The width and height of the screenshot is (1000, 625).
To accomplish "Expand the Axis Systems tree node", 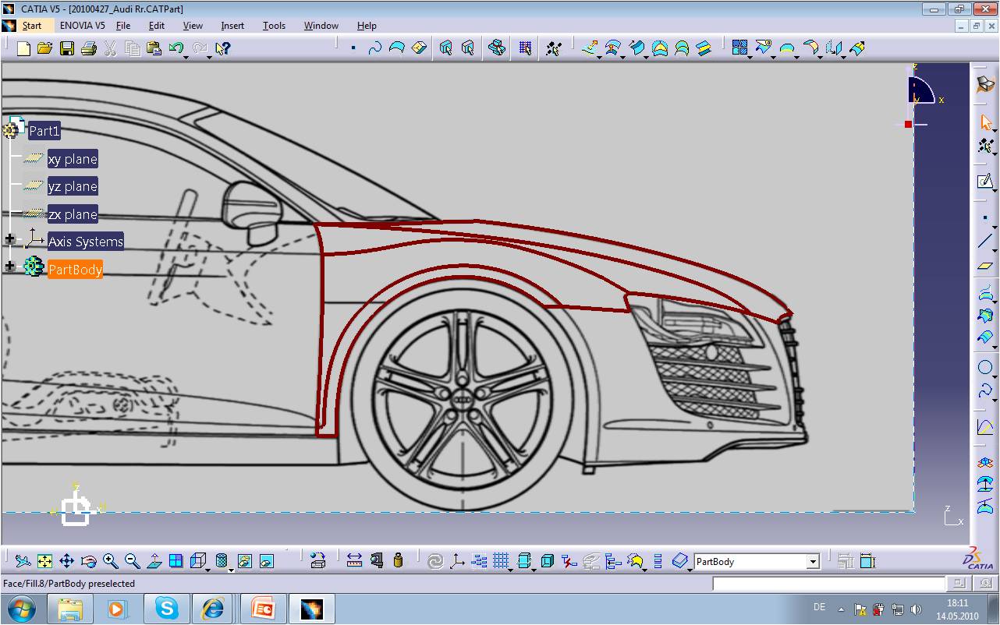I will 10,240.
